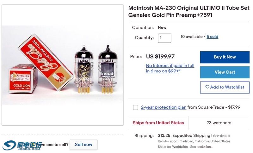Screen dimensions: 253x153
Task: Click the JDBBS forum logo
Action: [22, 145]
